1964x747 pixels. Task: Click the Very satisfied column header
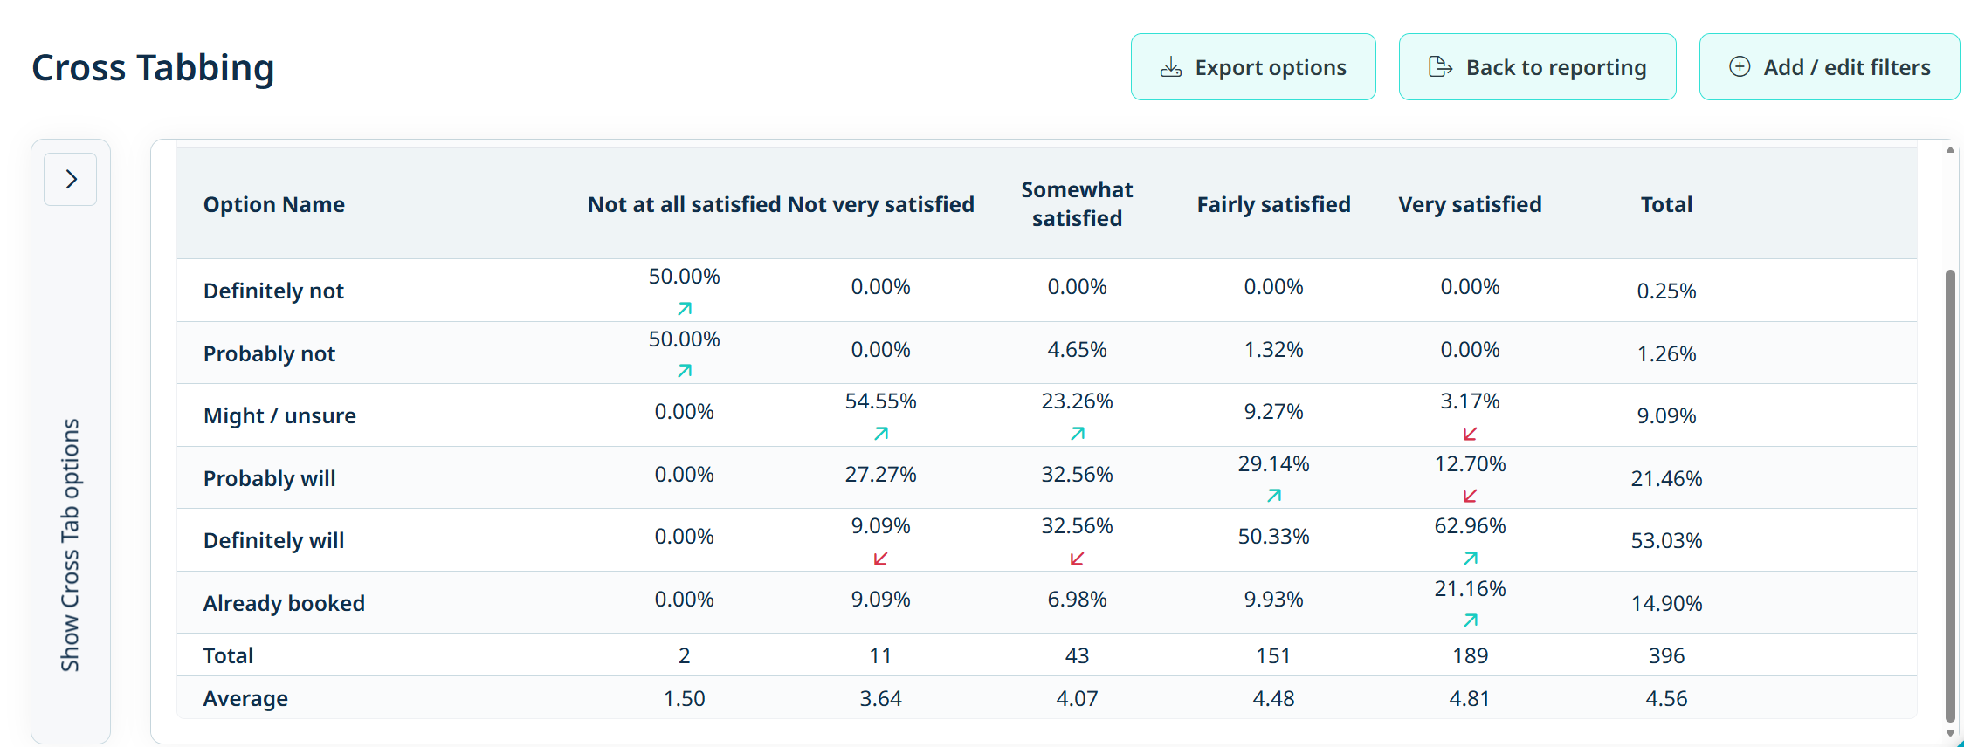1470,204
